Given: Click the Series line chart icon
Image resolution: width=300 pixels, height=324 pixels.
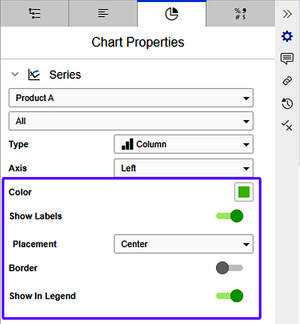Looking at the screenshot, I should (x=34, y=75).
